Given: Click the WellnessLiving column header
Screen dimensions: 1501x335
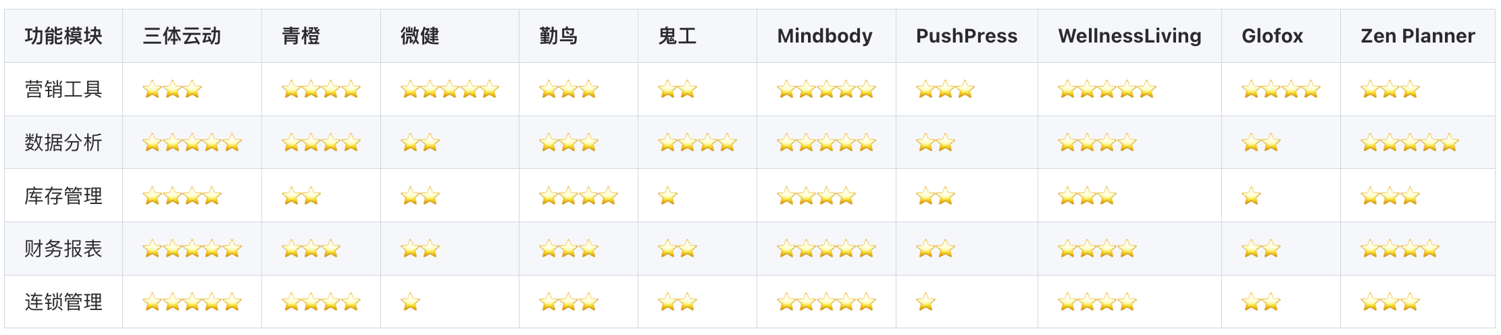Looking at the screenshot, I should point(1129,36).
